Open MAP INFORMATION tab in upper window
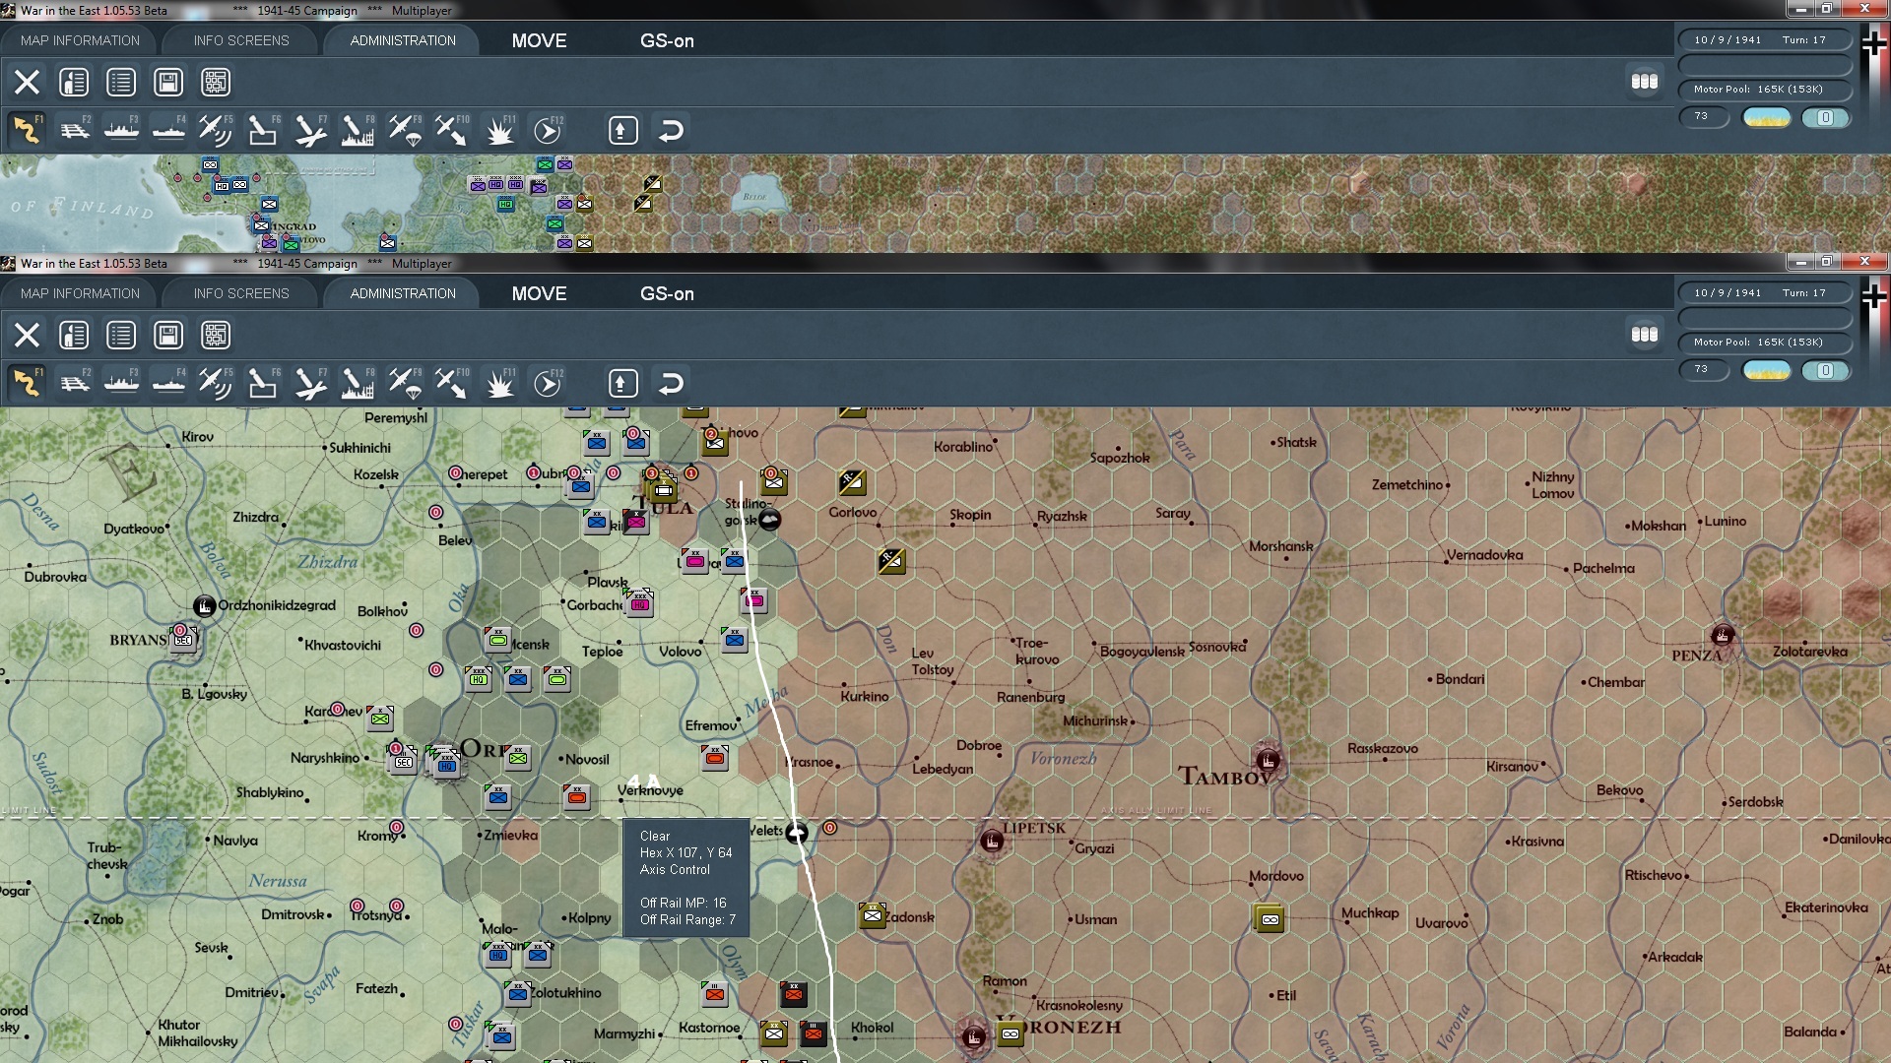Viewport: 1891px width, 1063px height. [x=80, y=40]
